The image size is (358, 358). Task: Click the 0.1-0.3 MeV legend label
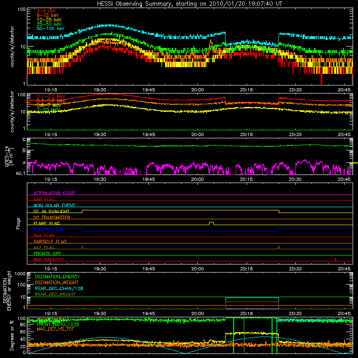(x=51, y=96)
